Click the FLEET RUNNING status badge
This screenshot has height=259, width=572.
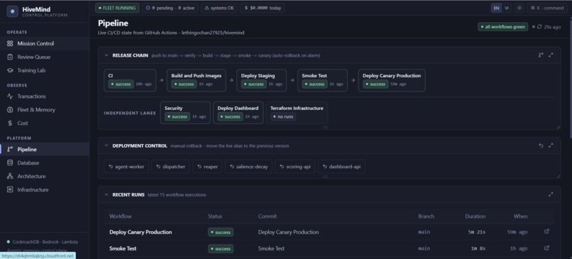coord(117,8)
